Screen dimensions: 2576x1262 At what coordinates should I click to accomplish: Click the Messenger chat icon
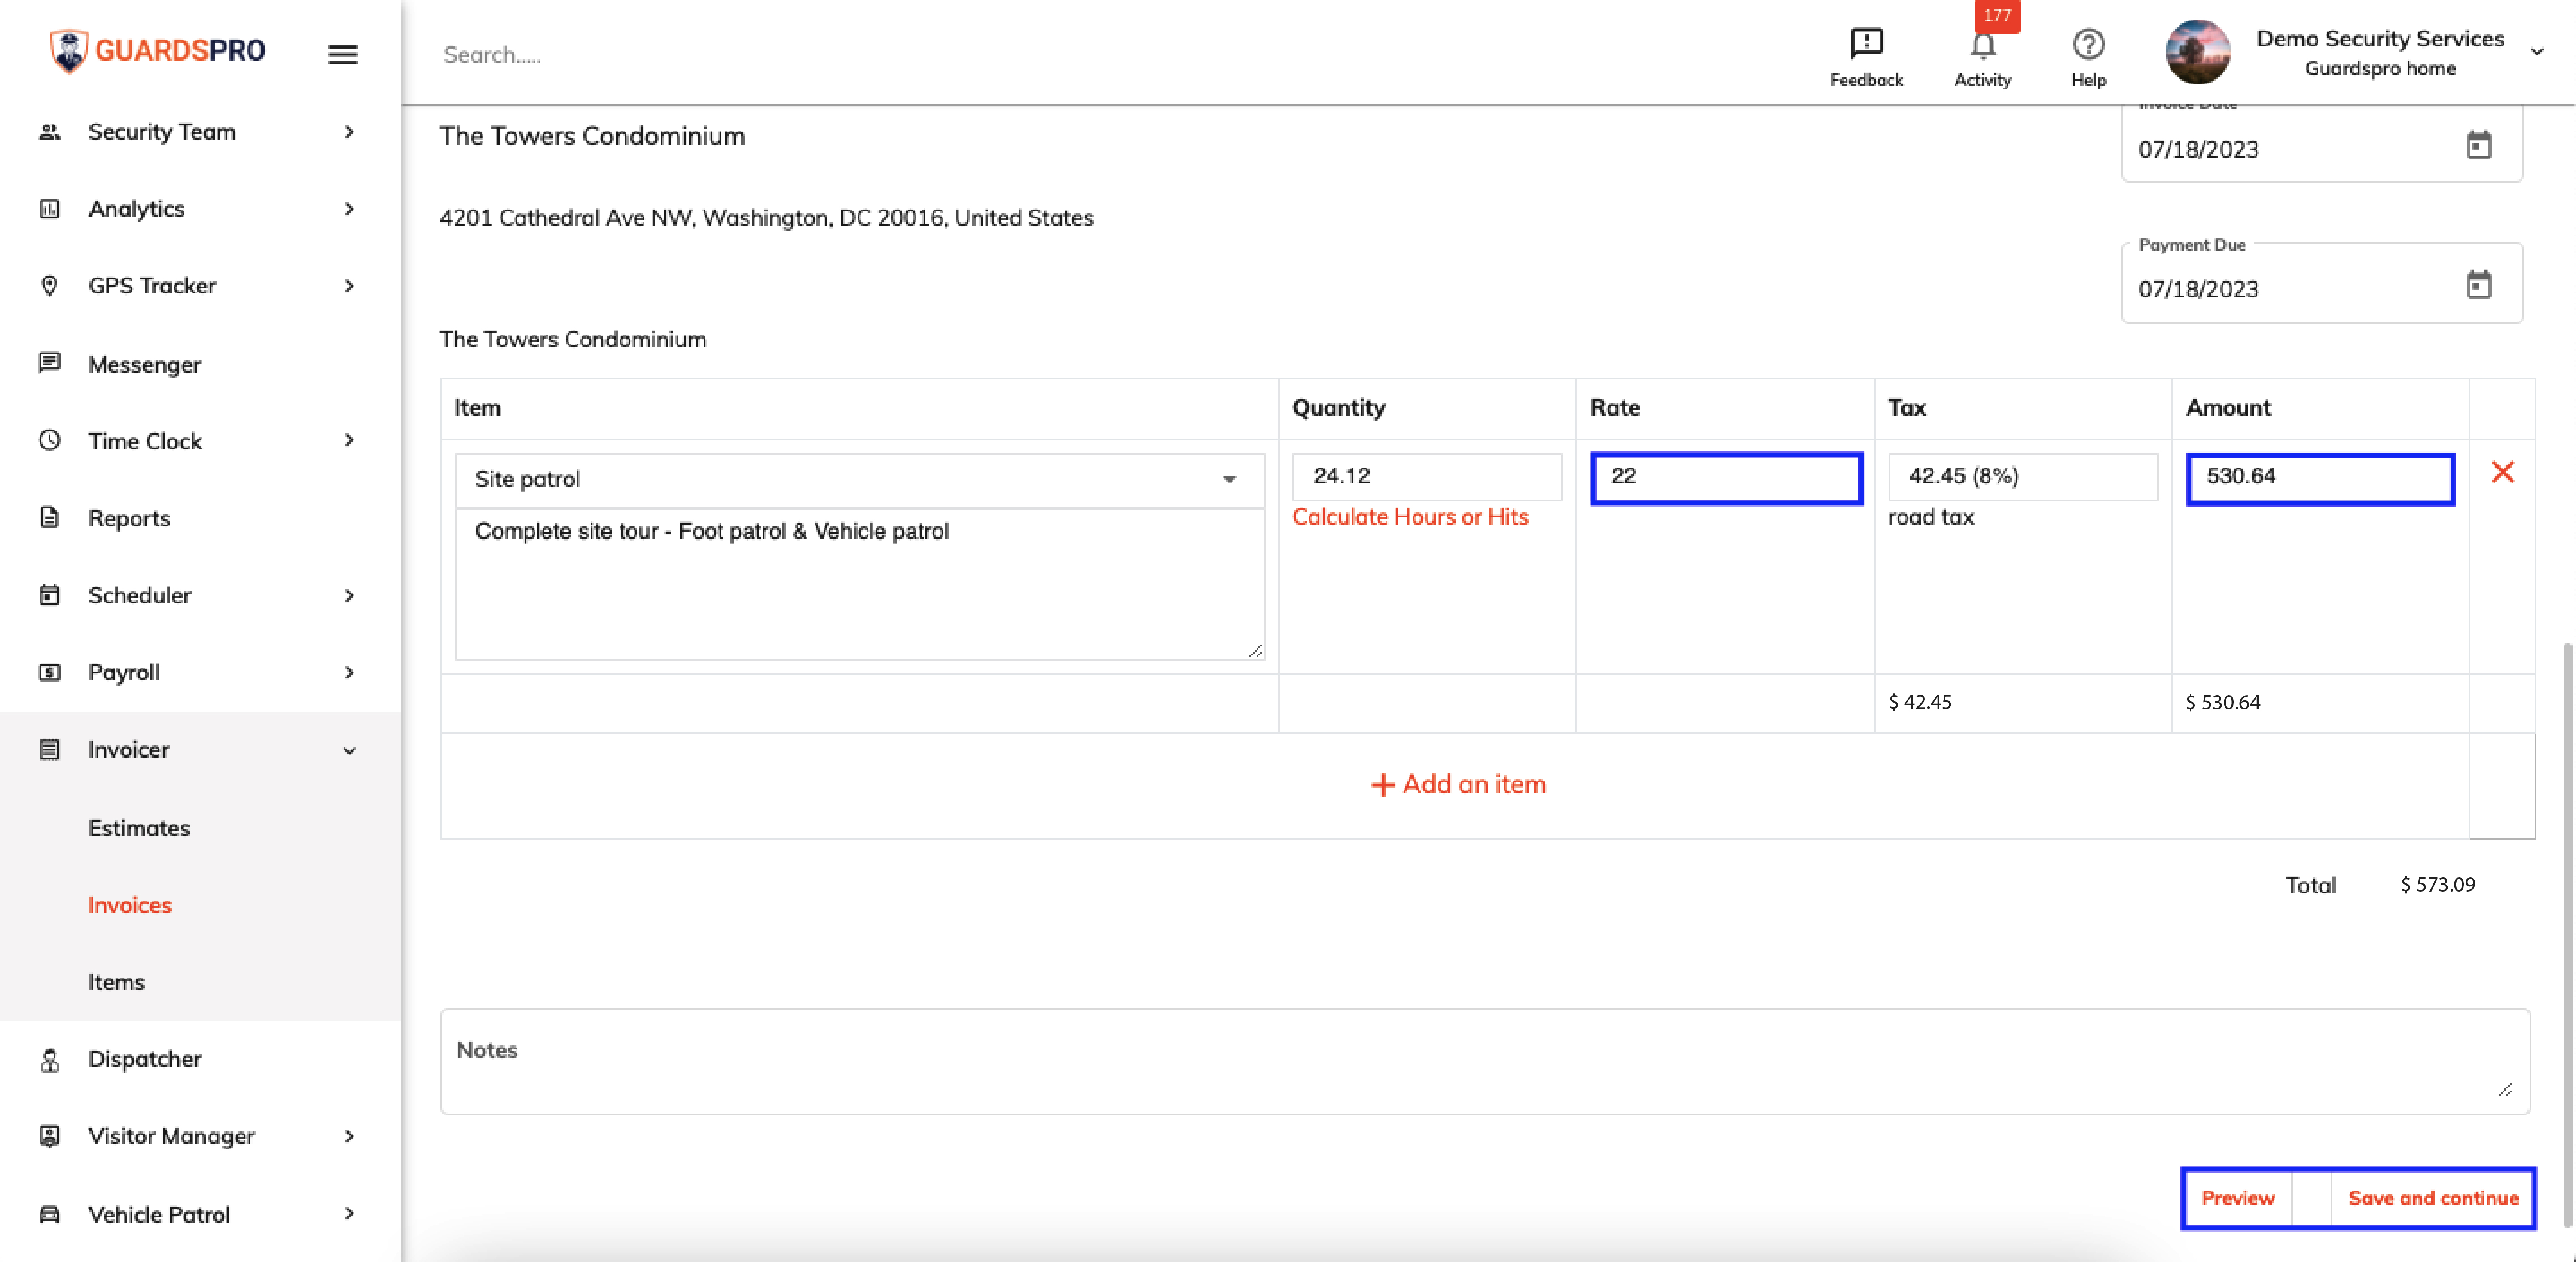(49, 363)
